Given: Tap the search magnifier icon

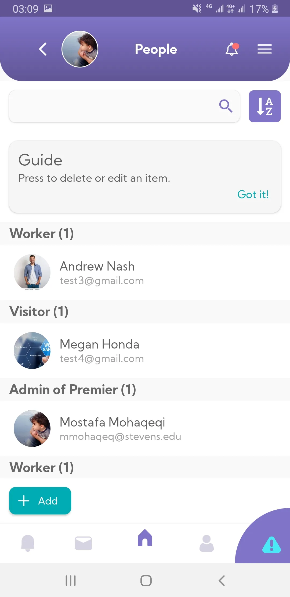Looking at the screenshot, I should (x=226, y=106).
